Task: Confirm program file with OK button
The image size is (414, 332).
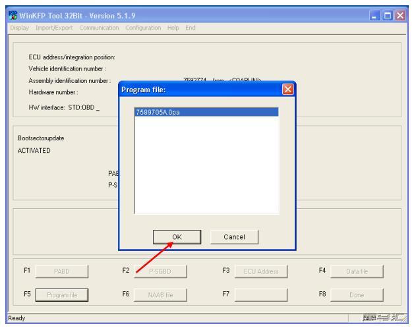Action: point(177,237)
